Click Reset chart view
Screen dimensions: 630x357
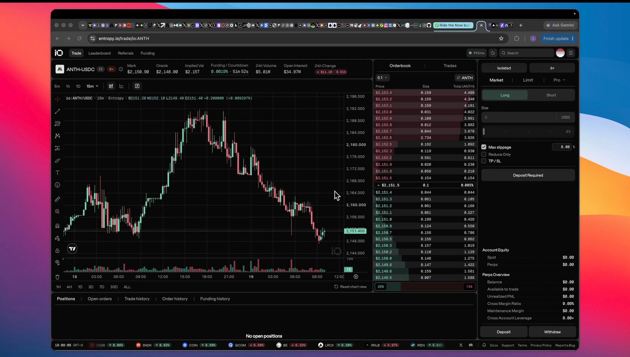coord(350,287)
